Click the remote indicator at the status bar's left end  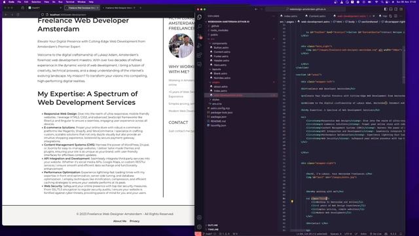click(198, 234)
